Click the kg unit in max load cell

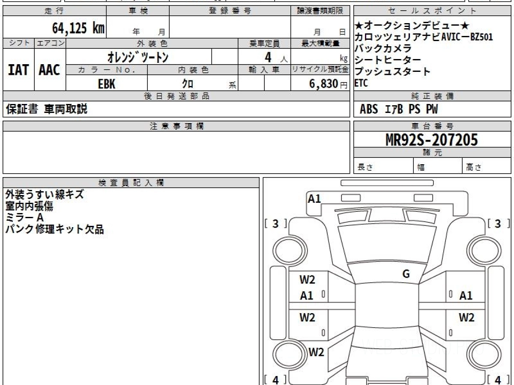[344, 59]
